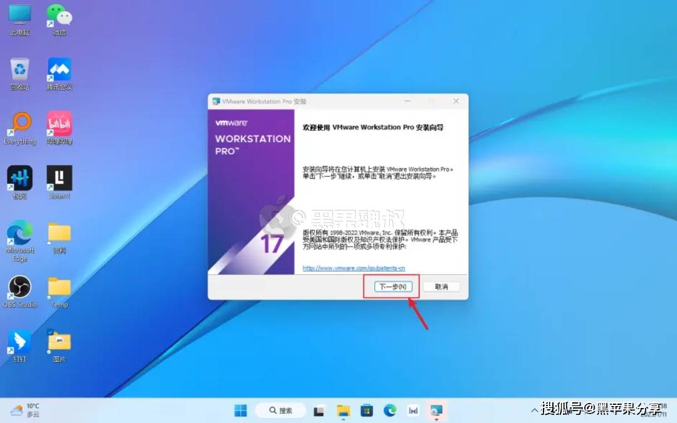Screen dimensions: 677x423
Task: Expand the system tray hidden icons chevron
Action: point(534,410)
